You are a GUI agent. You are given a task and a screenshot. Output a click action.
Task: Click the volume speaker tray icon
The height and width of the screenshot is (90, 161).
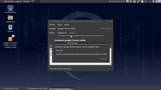(146, 1)
